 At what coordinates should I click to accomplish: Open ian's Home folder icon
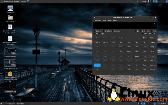pyautogui.click(x=10, y=19)
